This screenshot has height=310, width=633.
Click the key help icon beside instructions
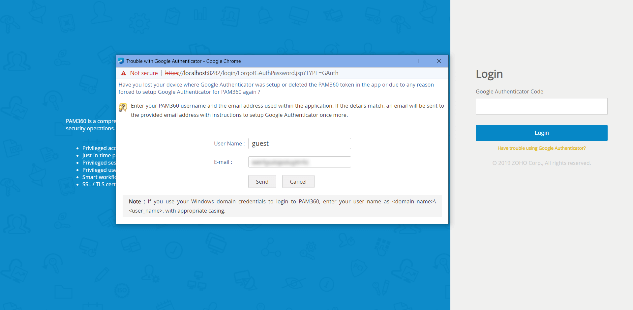coord(123,107)
